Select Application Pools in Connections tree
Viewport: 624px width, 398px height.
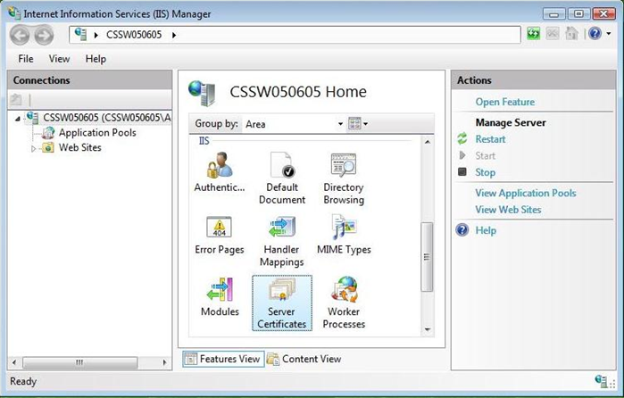pyautogui.click(x=96, y=133)
